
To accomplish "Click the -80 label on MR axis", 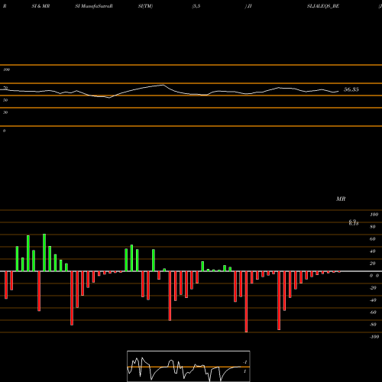I will (x=373, y=325).
